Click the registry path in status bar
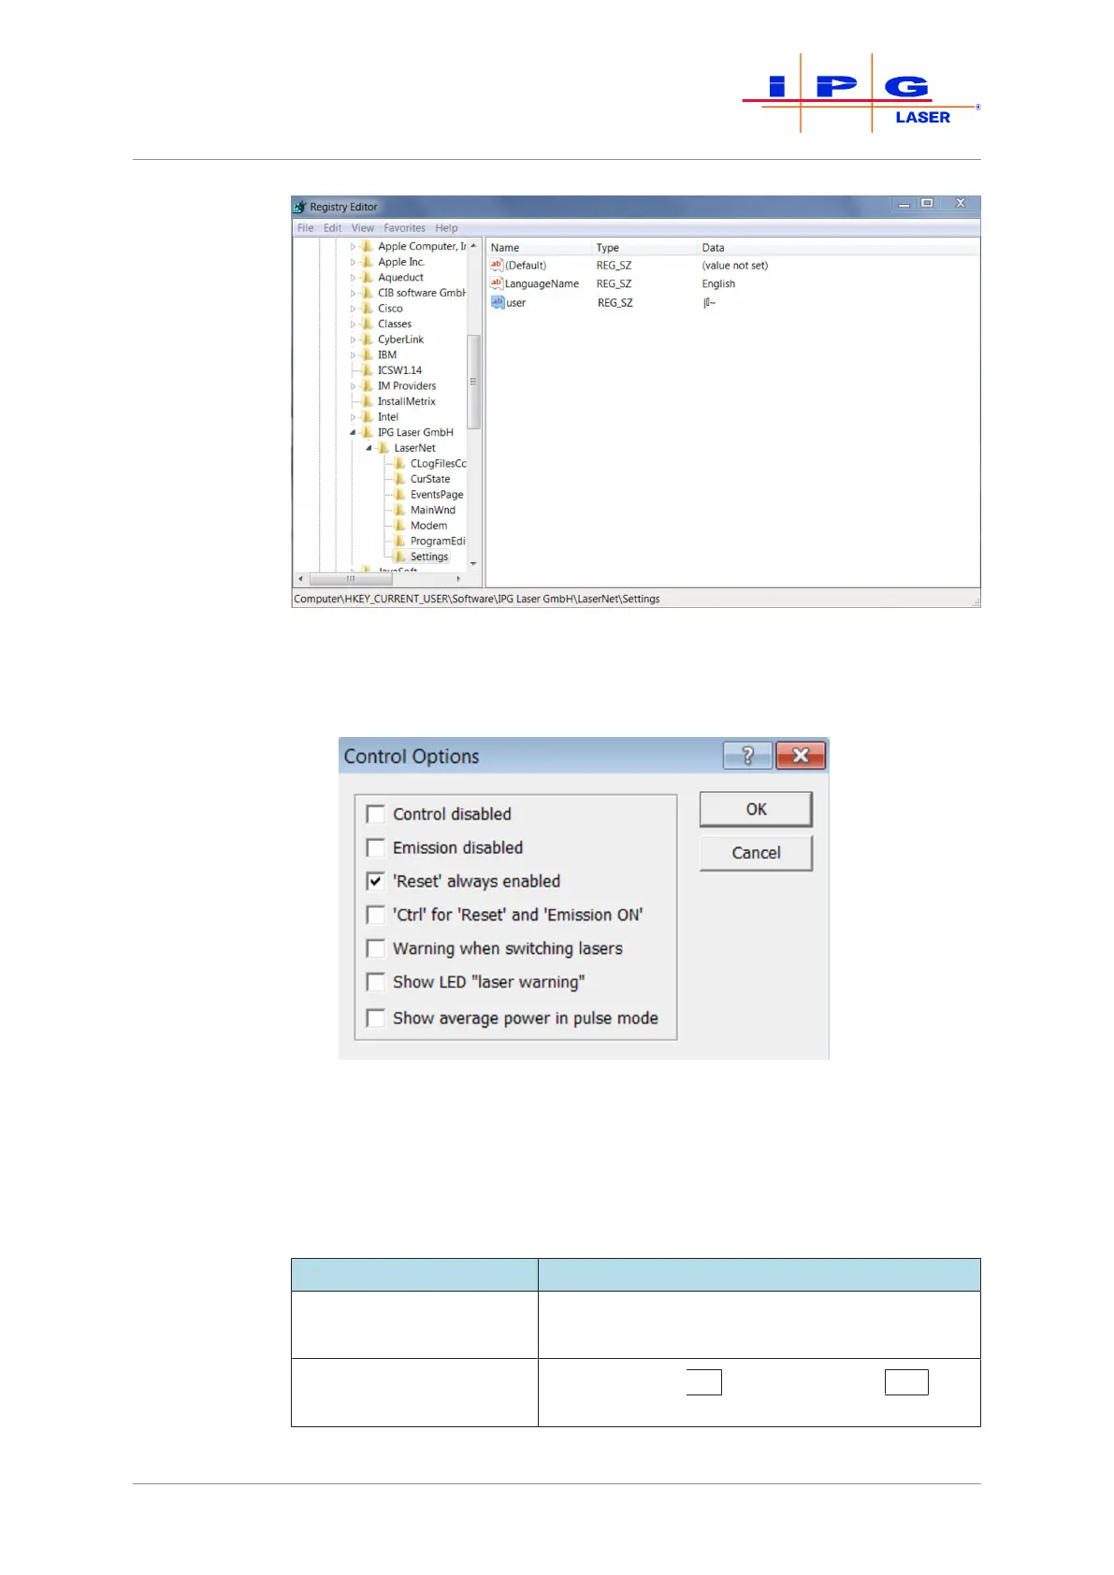 point(477,600)
